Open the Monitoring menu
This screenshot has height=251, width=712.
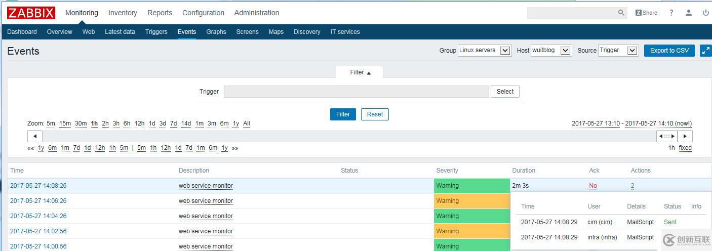click(x=82, y=13)
